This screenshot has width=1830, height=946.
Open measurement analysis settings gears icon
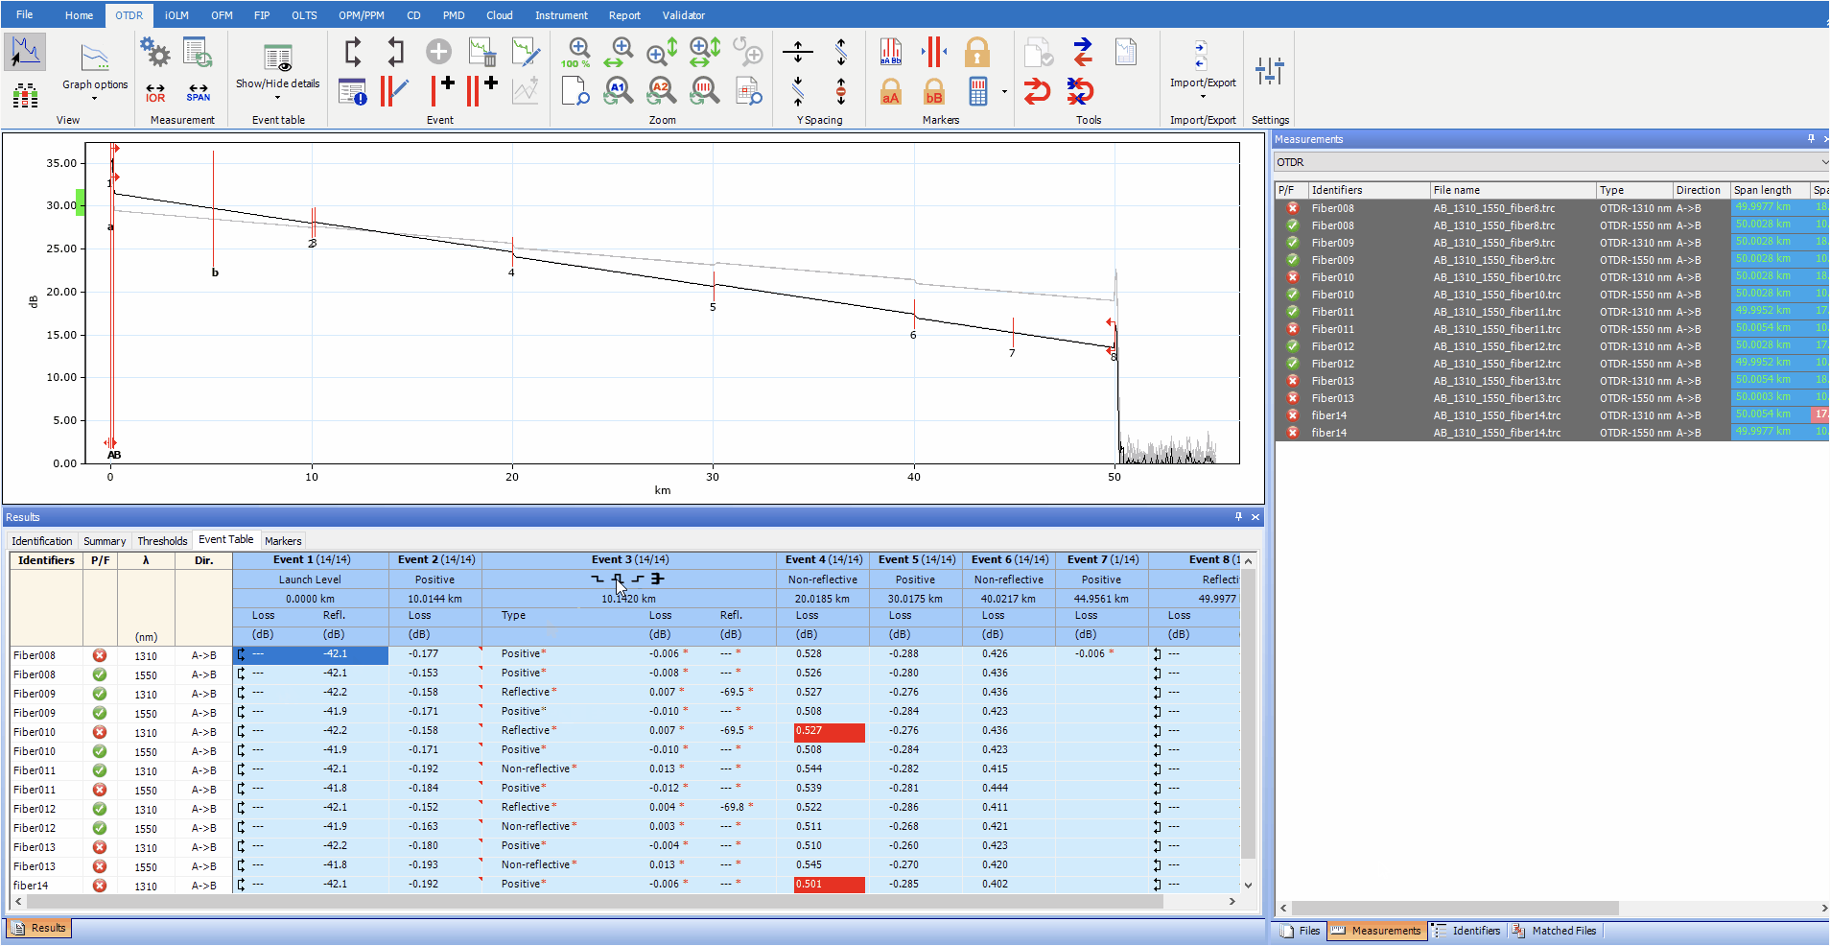coord(154,52)
